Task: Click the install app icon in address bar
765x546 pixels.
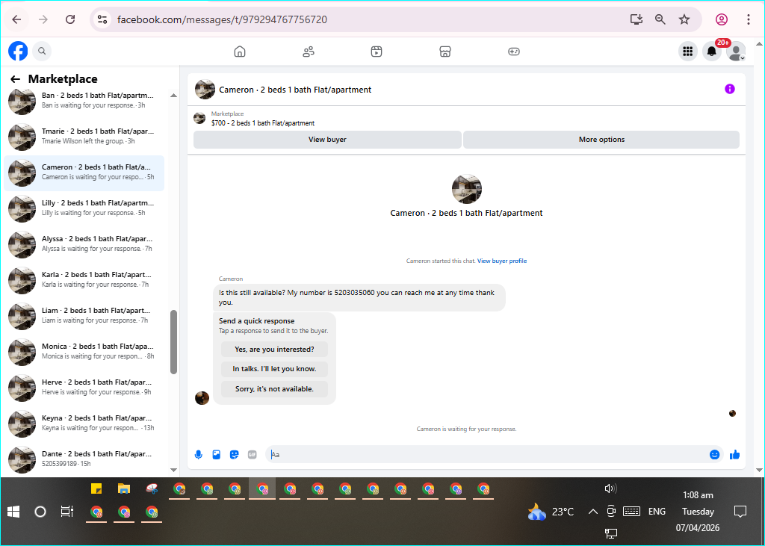Action: click(x=637, y=19)
